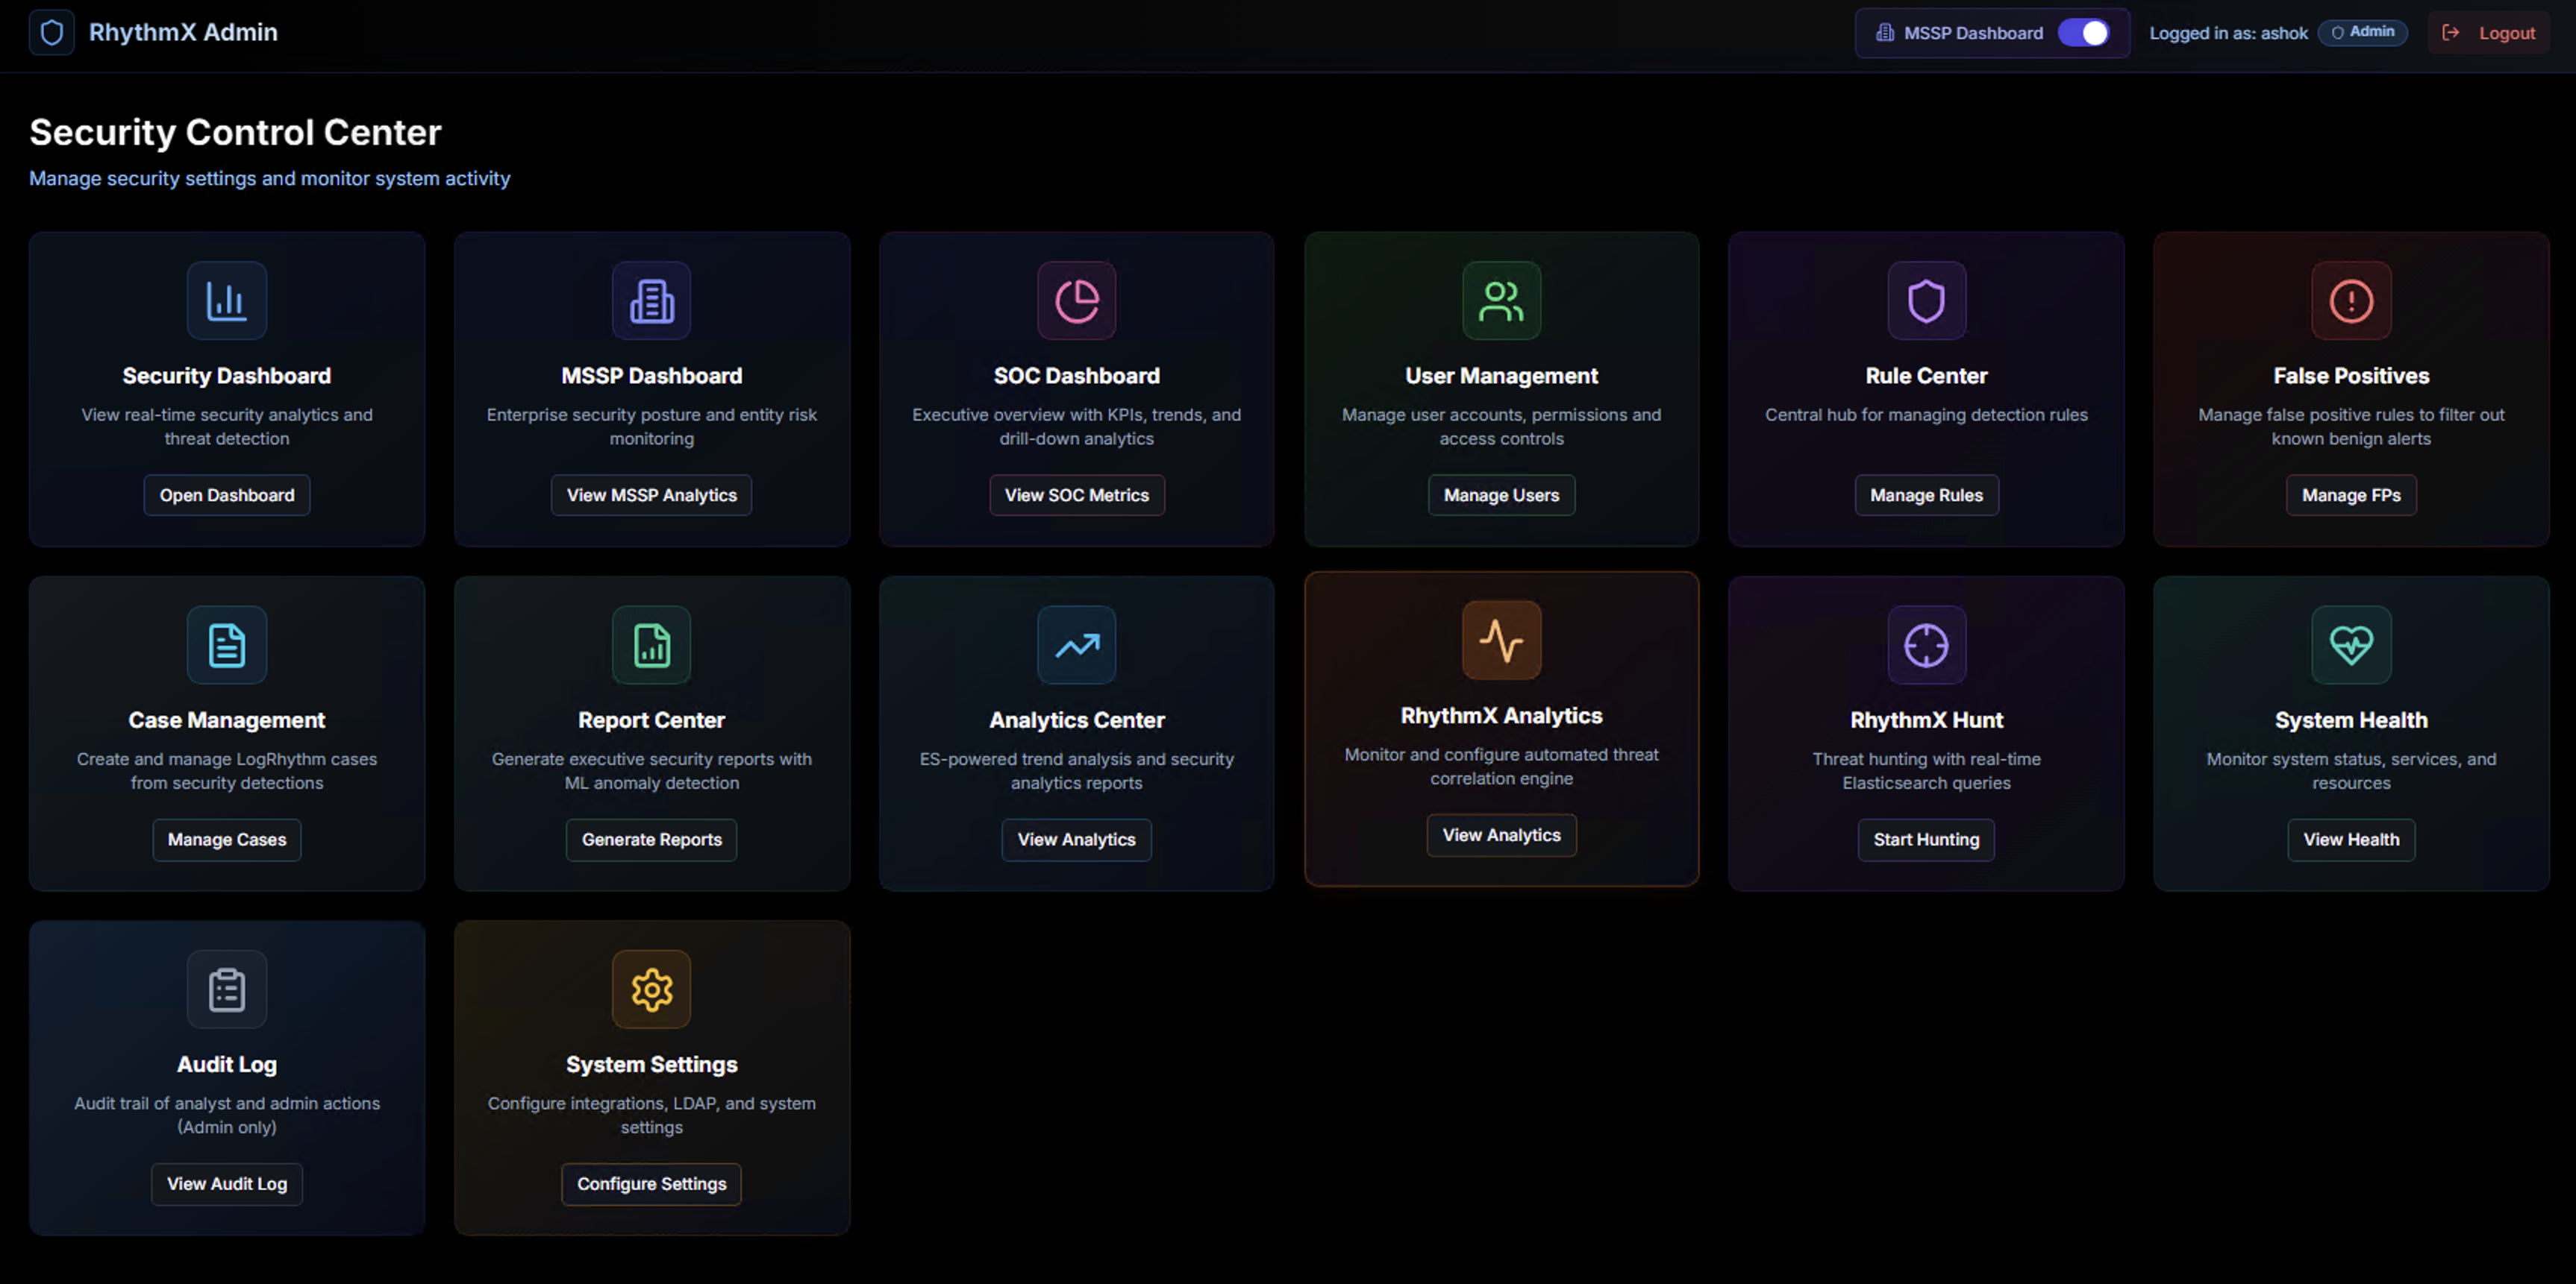
Task: Toggle the MSSP Dashboard switch
Action: [2084, 33]
